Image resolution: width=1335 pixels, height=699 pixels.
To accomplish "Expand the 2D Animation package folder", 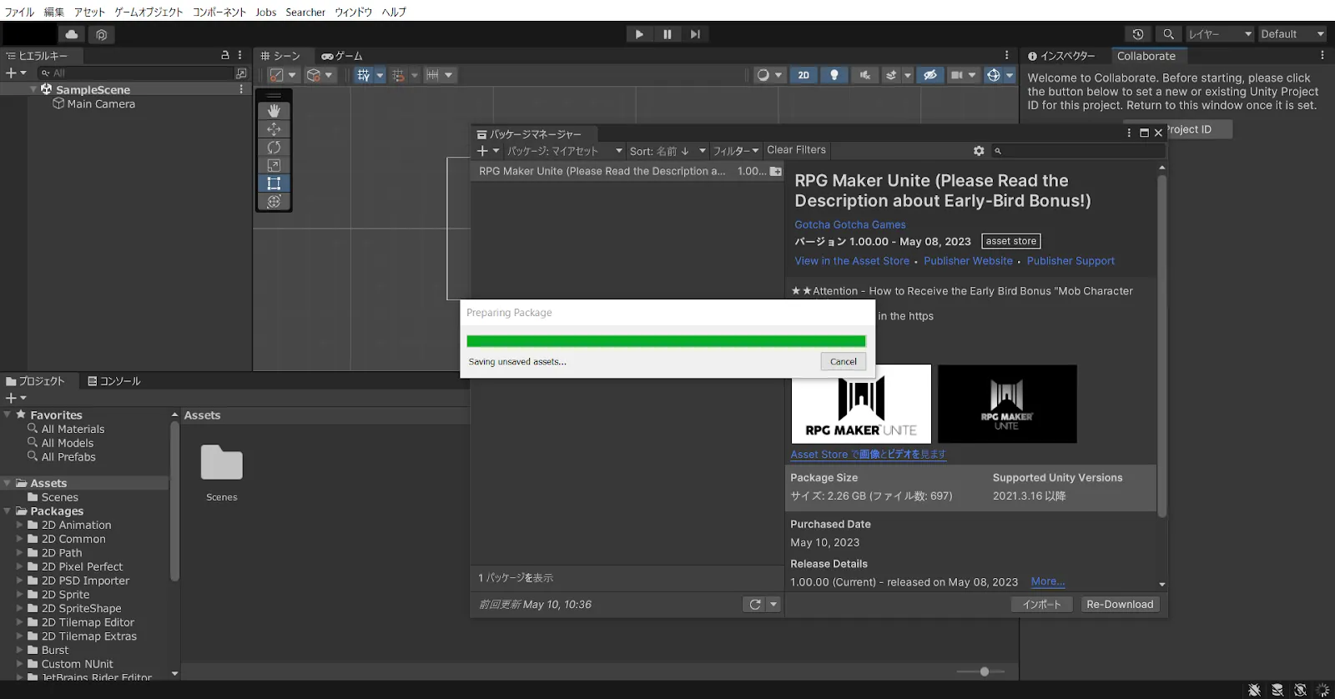I will pos(20,526).
